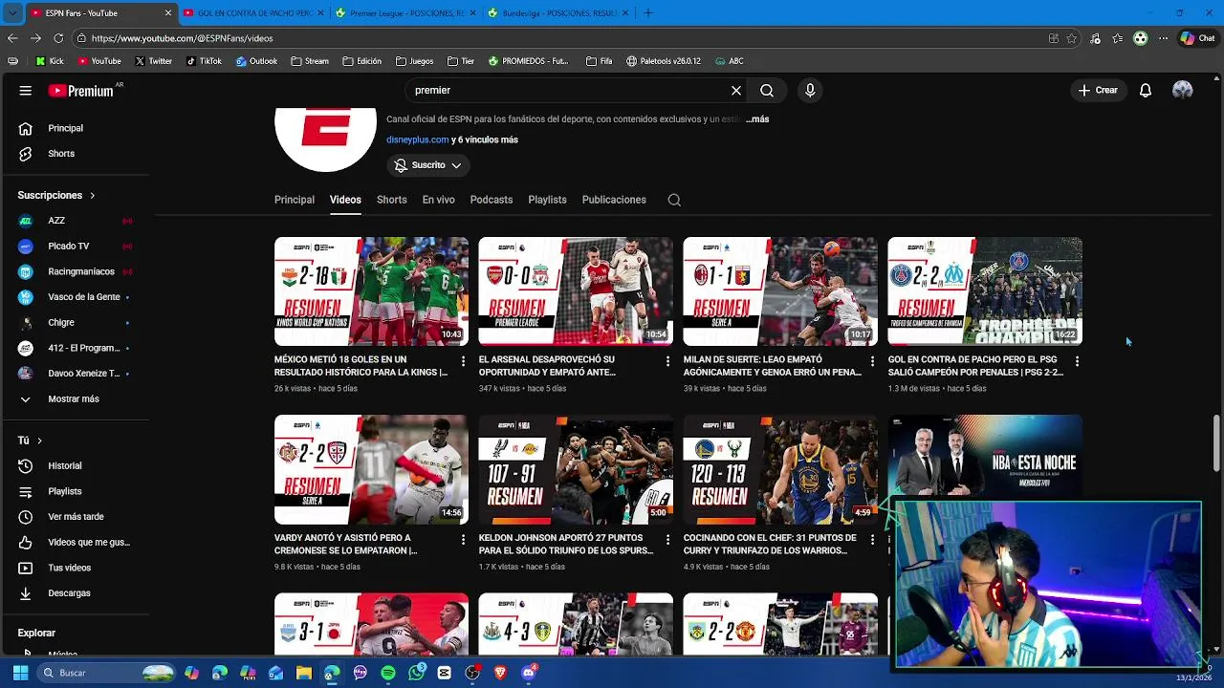This screenshot has width=1224, height=688.
Task: Open the channel Playlists tab
Action: pos(547,200)
